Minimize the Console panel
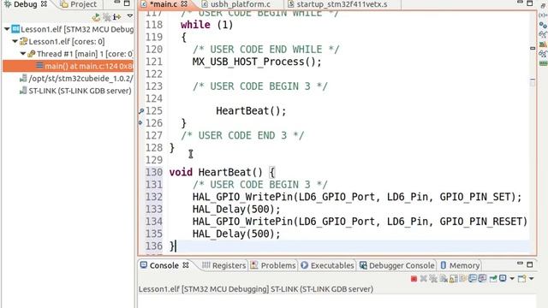 [x=520, y=264]
